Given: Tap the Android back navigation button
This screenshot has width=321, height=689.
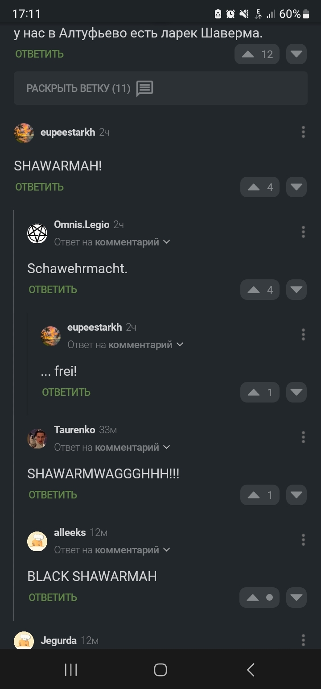Looking at the screenshot, I should pos(251,669).
